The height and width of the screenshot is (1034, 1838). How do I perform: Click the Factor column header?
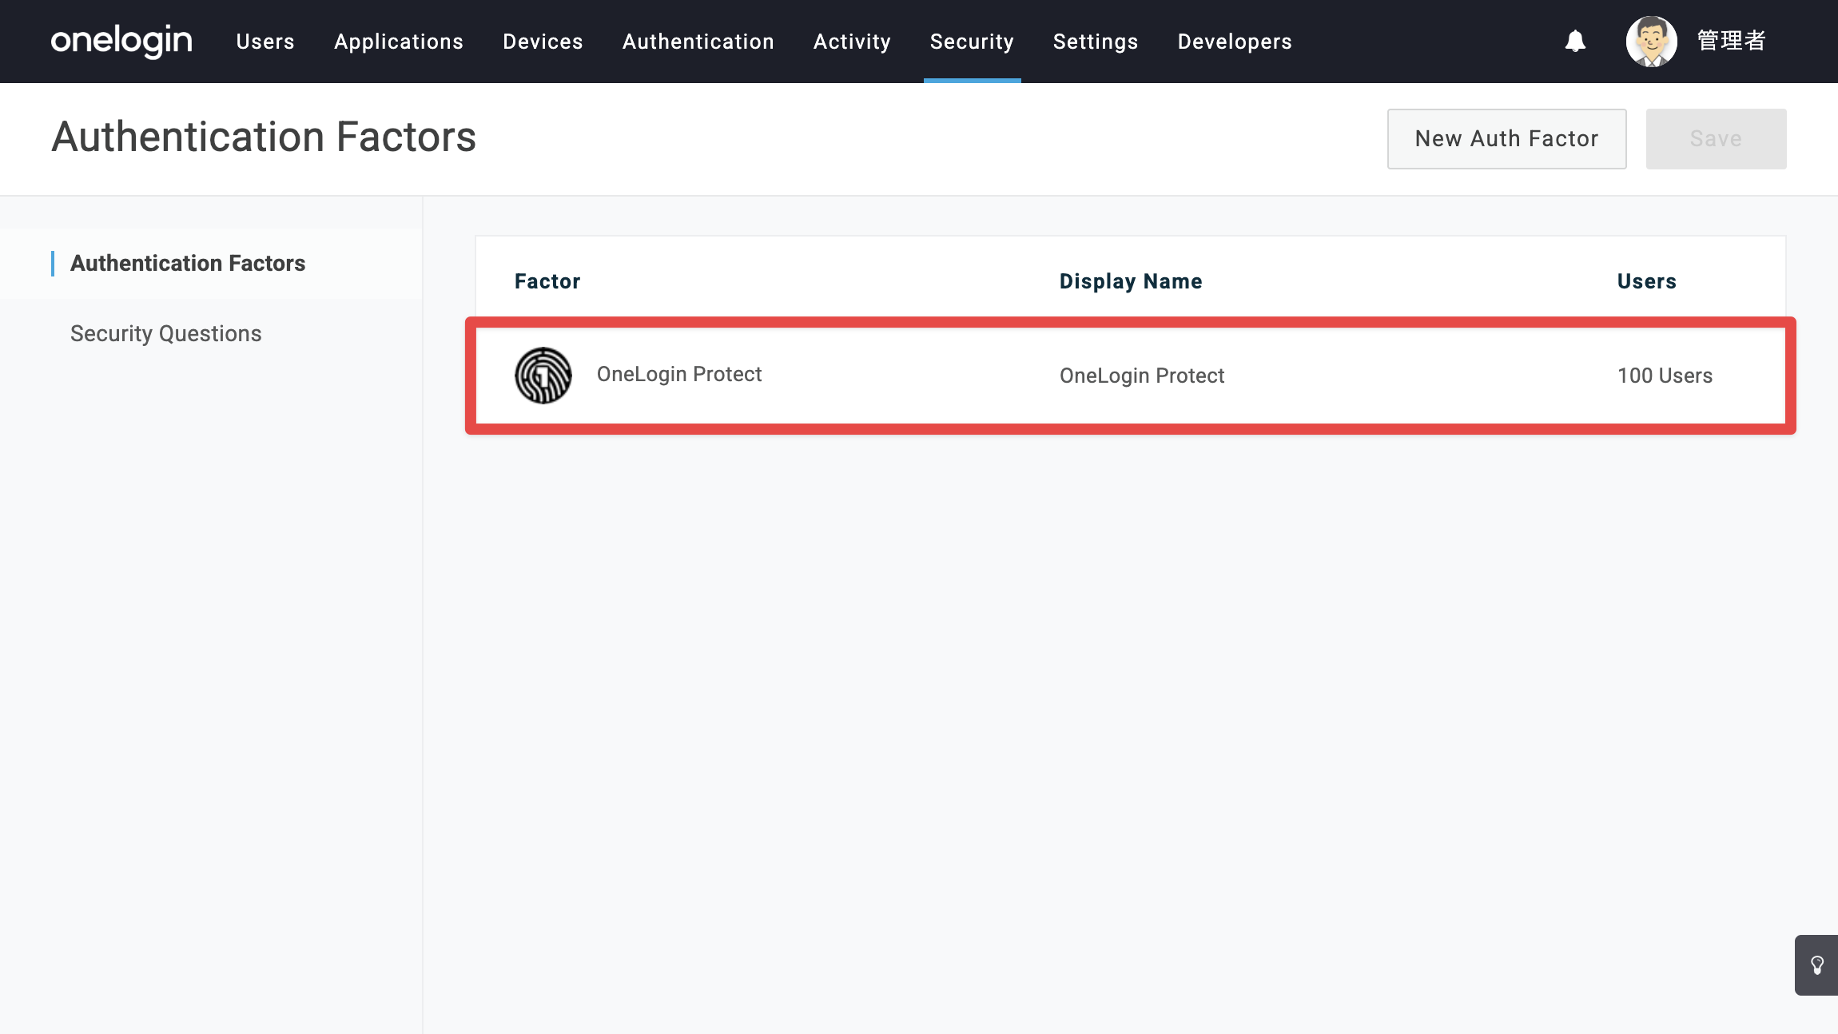pos(547,281)
